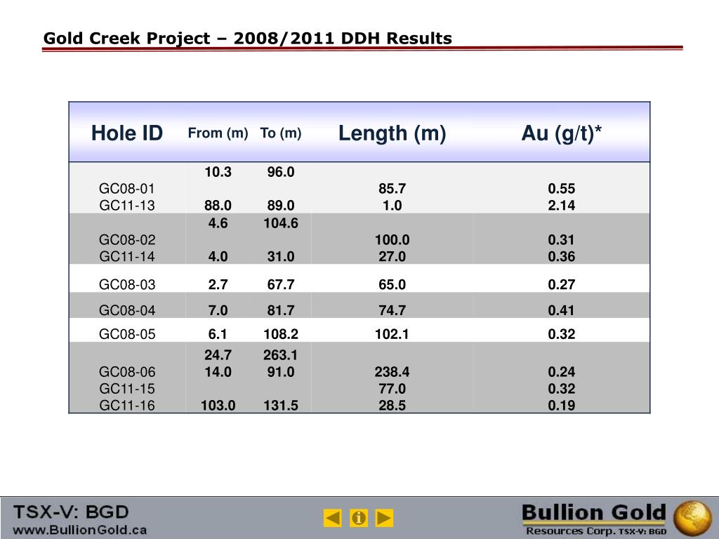Viewport: 719px width, 539px height.
Task: Advance with the next slide arrow
Action: [x=384, y=518]
